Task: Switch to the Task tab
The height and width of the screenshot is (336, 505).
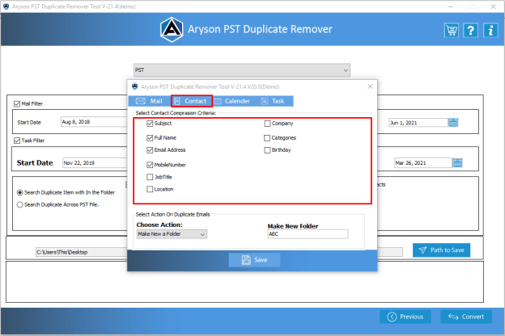Action: (x=273, y=101)
